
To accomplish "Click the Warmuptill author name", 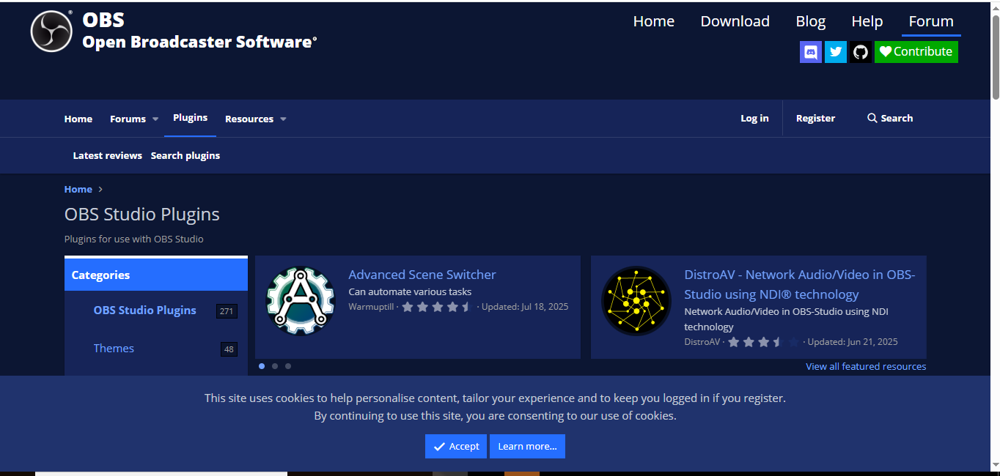I will (x=371, y=307).
